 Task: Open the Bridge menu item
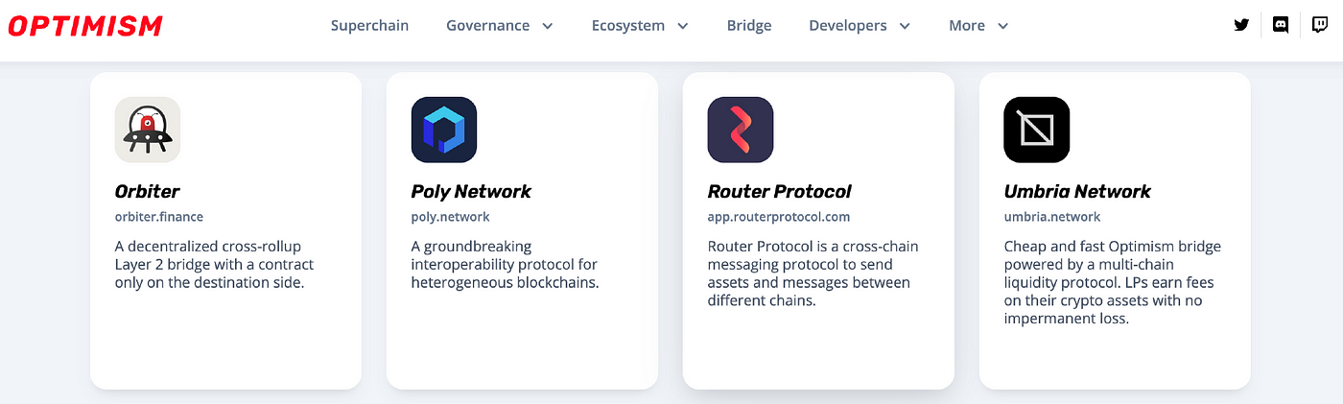point(749,26)
